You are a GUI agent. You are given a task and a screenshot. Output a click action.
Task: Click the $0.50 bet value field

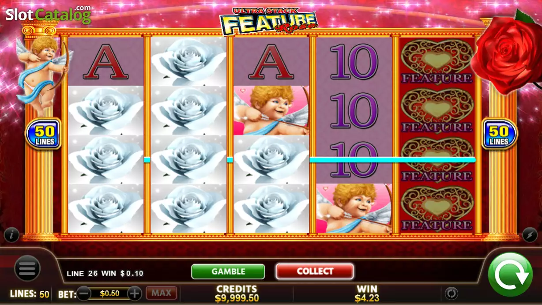pyautogui.click(x=109, y=293)
